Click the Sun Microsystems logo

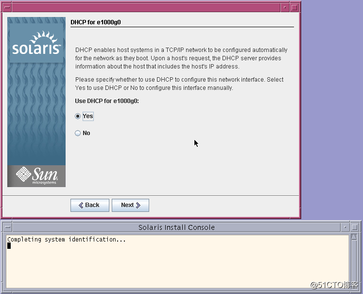click(36, 176)
